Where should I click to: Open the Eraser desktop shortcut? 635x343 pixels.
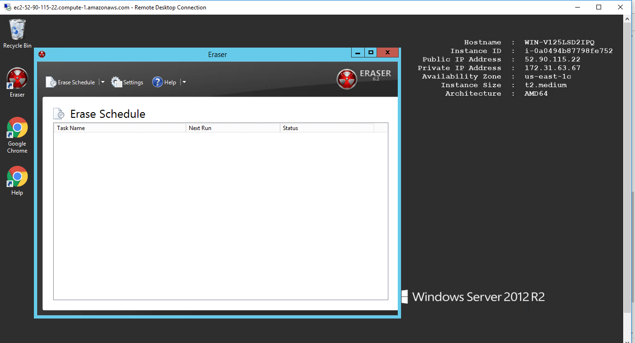pos(17,79)
